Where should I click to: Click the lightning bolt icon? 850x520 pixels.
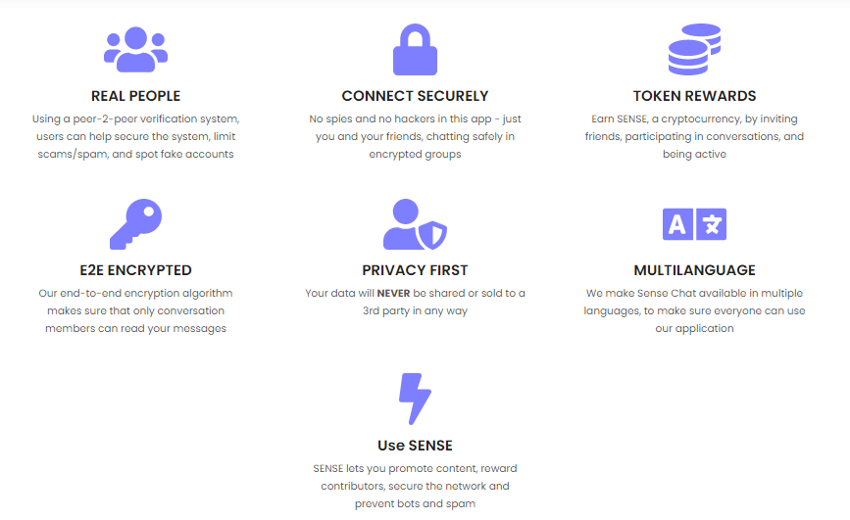[415, 399]
